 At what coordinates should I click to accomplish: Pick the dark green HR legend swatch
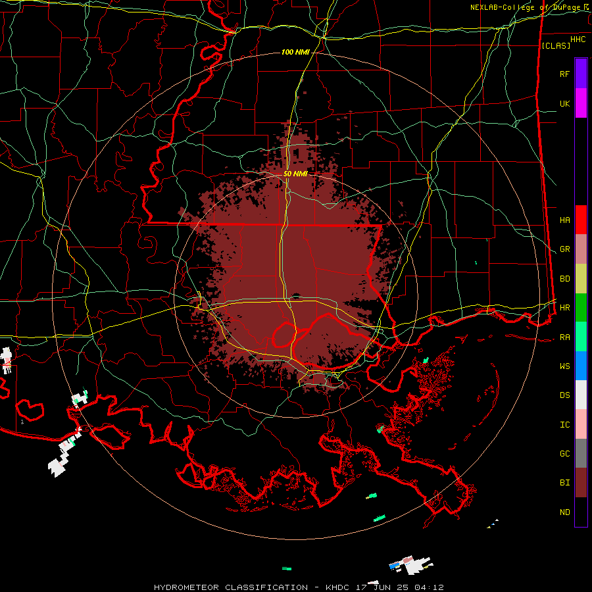coord(581,308)
